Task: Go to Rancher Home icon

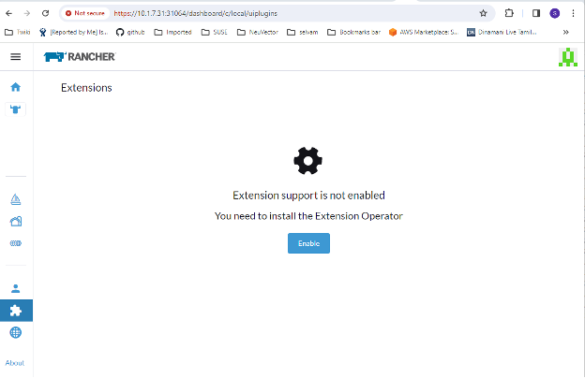Action: click(x=15, y=87)
